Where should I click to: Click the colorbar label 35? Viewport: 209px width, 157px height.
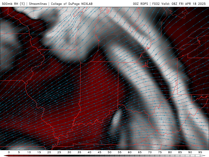point(79,152)
